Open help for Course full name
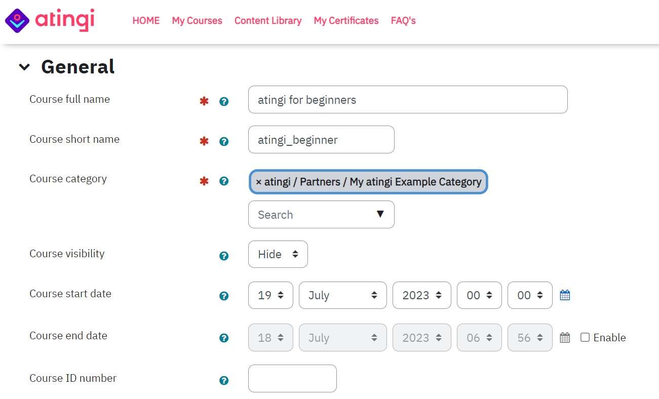This screenshot has width=659, height=399. coord(224,101)
